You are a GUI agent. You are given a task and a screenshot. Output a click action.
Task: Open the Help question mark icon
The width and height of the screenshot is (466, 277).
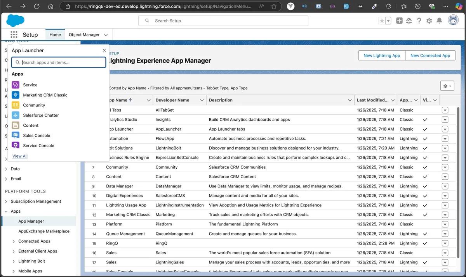tap(419, 21)
